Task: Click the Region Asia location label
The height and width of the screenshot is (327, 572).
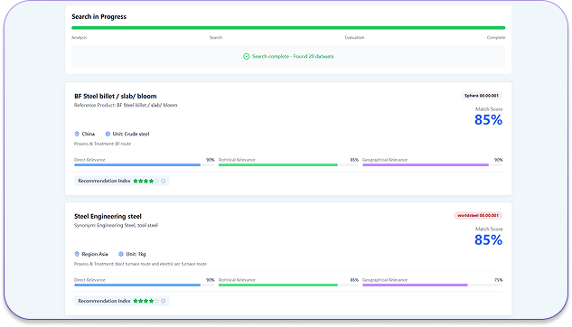Action: tap(95, 254)
